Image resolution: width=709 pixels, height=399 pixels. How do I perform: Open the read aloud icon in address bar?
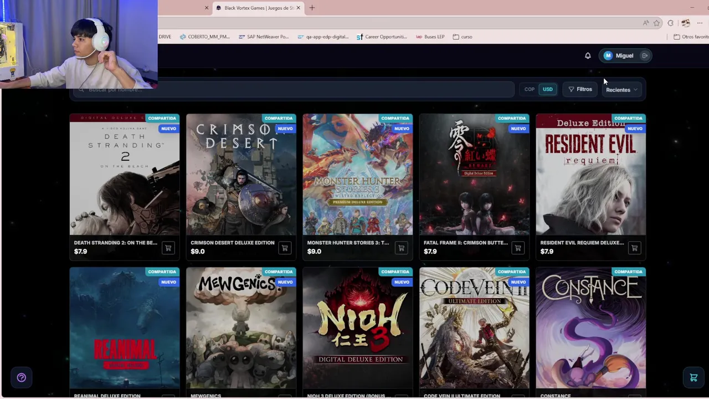(x=646, y=23)
